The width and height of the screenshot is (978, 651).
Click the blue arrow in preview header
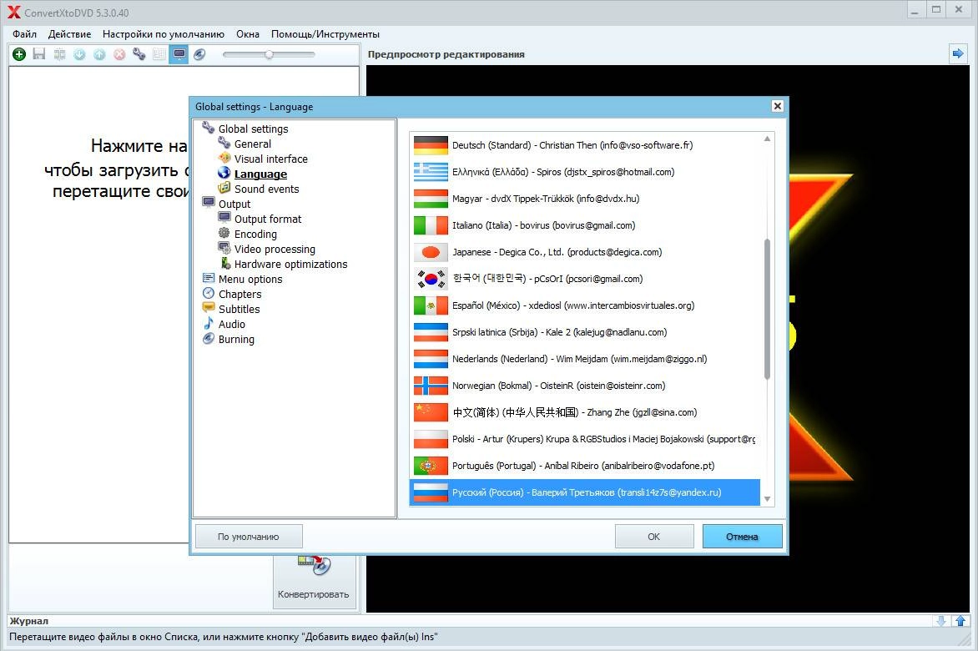(957, 54)
